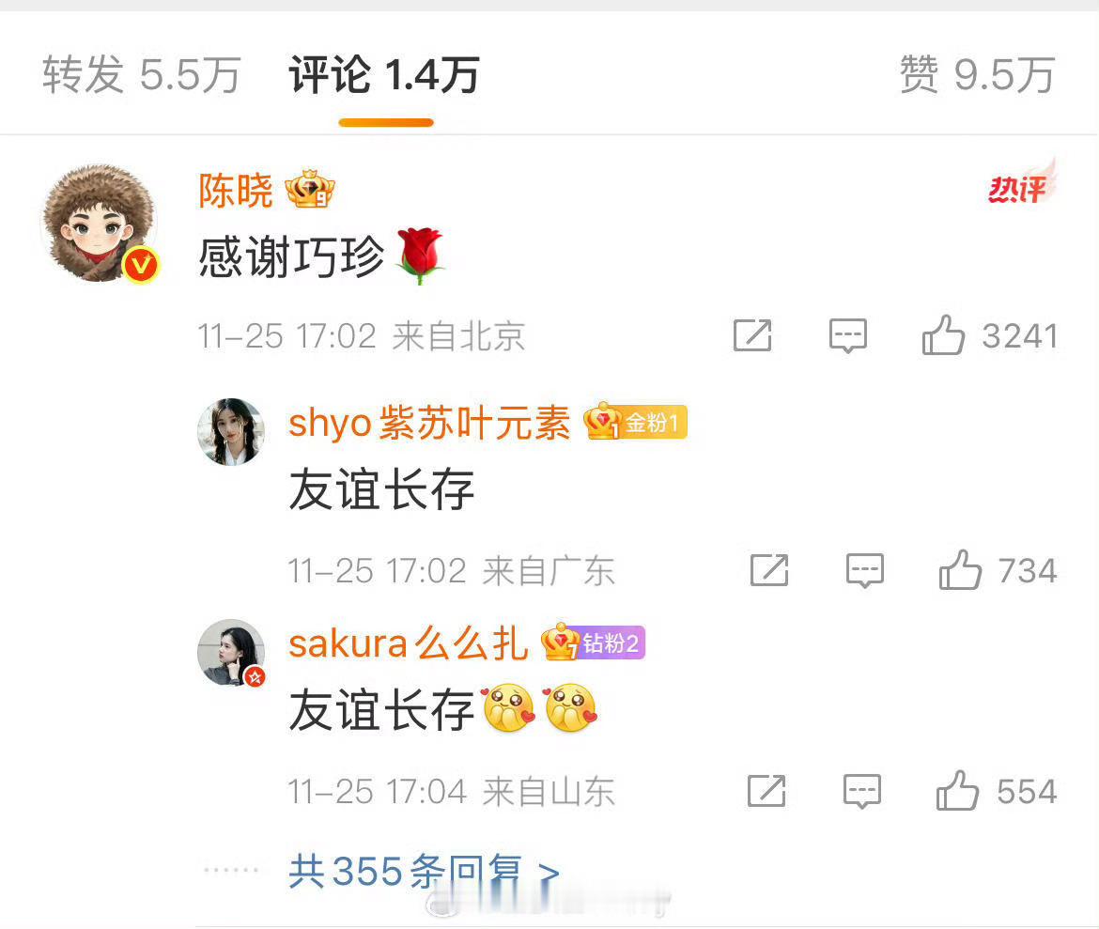Reply to 陈晓's comment via bubble icon

tap(848, 335)
